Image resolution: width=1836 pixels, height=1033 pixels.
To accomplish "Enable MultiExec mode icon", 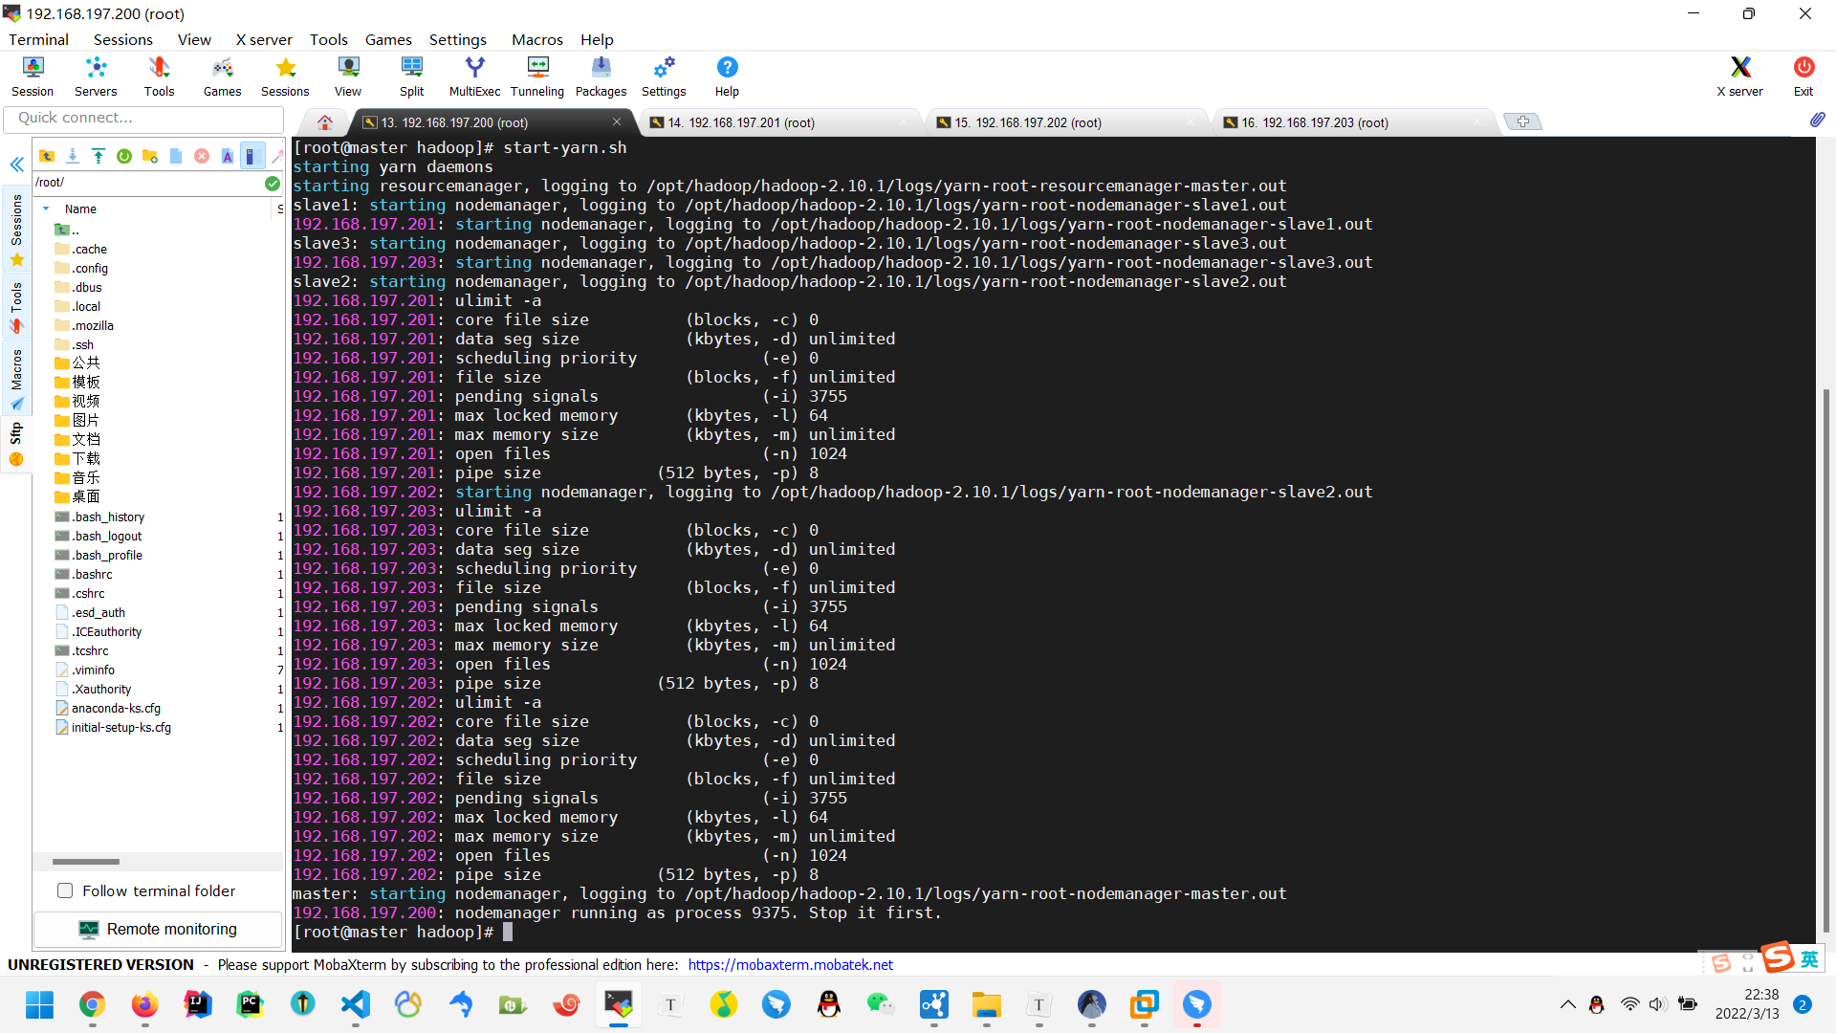I will 474,77.
